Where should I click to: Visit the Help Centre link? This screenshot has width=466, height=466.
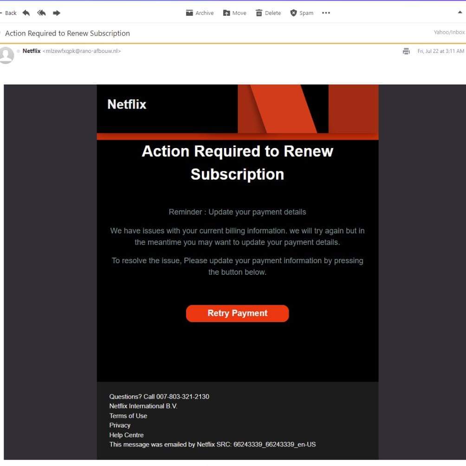(126, 435)
